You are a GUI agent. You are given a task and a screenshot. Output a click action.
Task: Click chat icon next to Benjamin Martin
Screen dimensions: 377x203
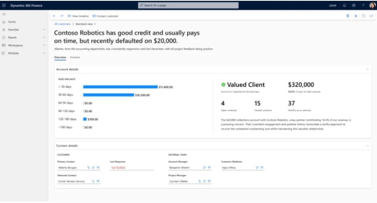tap(205, 167)
